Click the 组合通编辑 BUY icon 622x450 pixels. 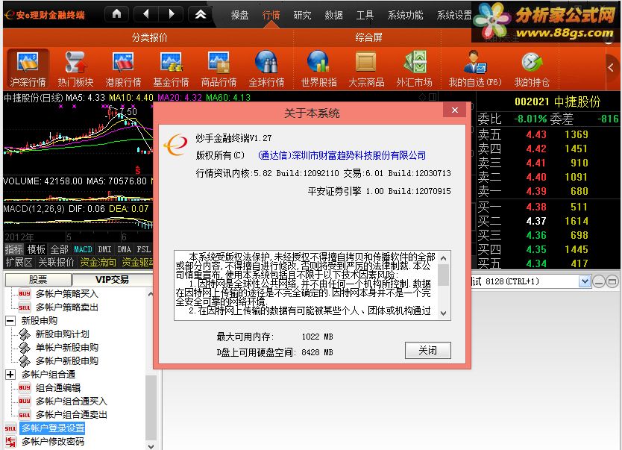(x=24, y=388)
